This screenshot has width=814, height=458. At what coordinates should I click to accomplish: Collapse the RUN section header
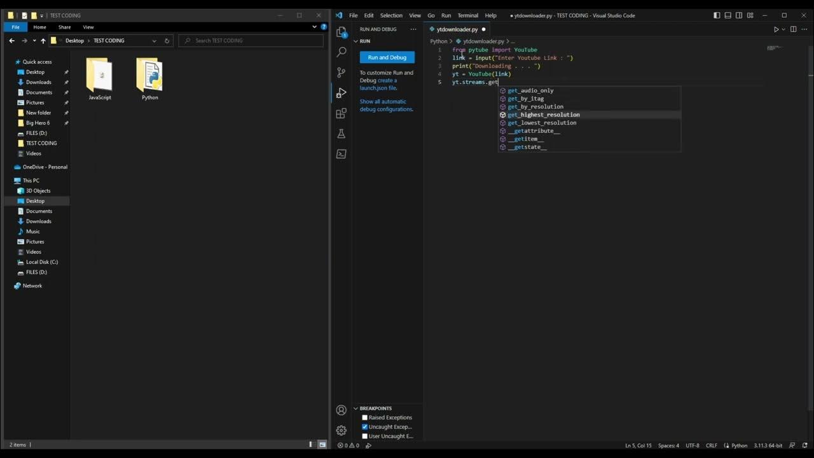click(387, 41)
